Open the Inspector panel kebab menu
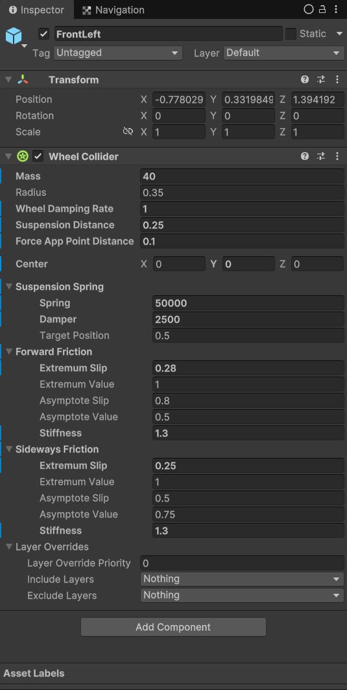Viewport: 347px width, 690px height. [337, 9]
